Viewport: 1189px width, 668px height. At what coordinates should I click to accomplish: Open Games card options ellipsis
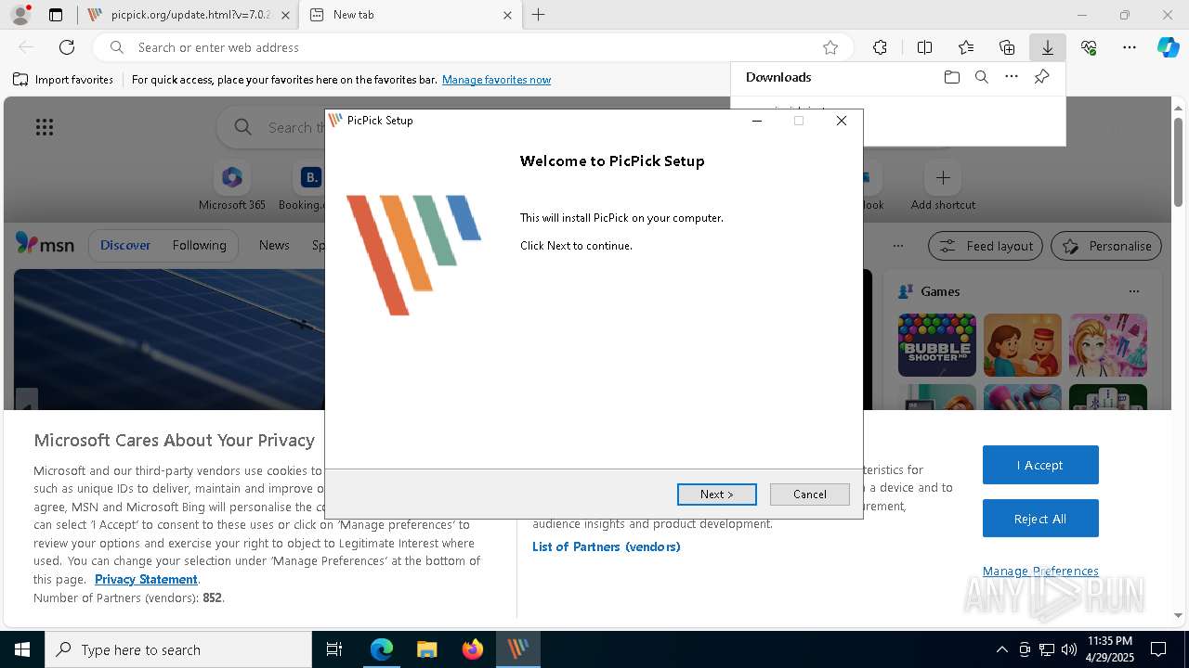tap(1133, 291)
